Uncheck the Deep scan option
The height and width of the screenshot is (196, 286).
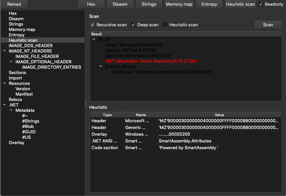pos(133,25)
